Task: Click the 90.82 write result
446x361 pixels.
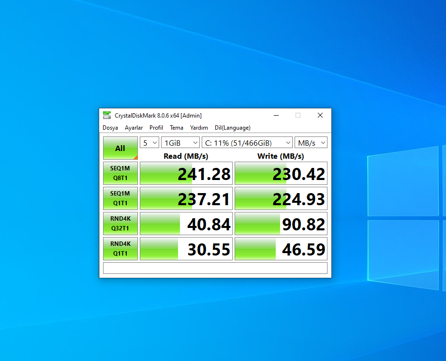Action: click(x=281, y=224)
